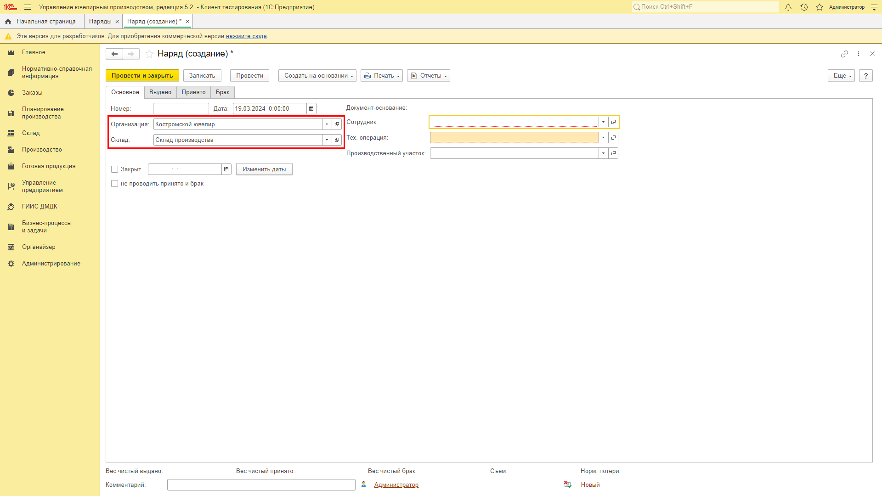882x496 pixels.
Task: Switch to the Брак tab
Action: coord(223,92)
